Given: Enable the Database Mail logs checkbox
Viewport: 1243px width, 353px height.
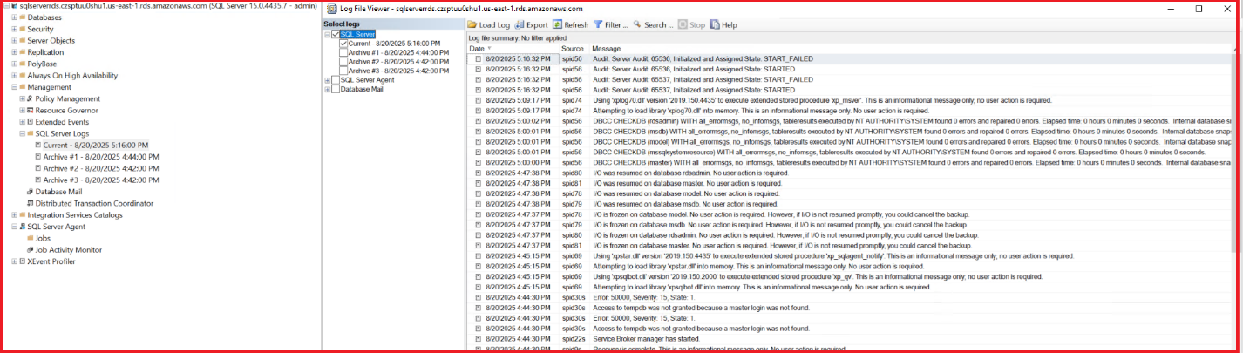Looking at the screenshot, I should [336, 89].
